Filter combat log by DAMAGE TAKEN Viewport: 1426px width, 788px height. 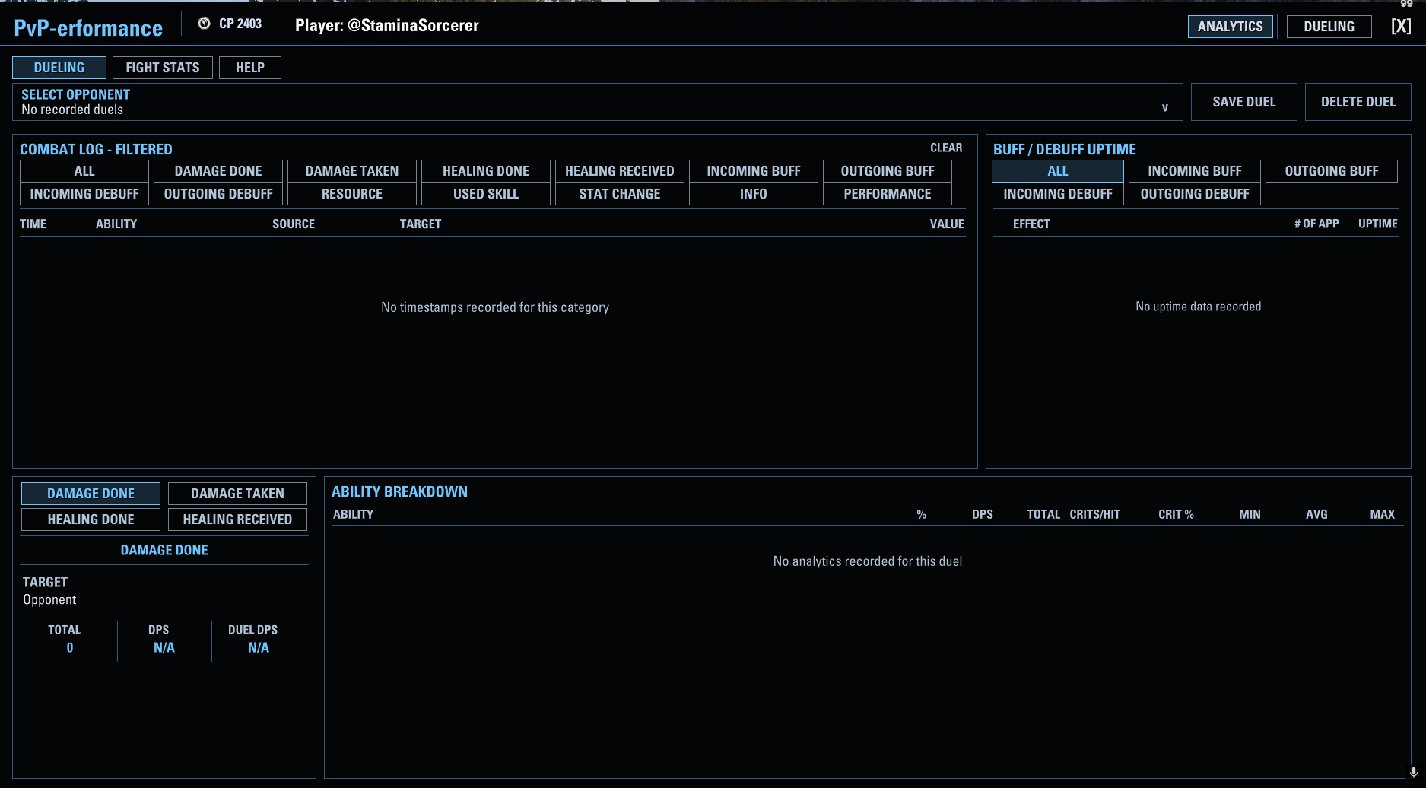[352, 171]
